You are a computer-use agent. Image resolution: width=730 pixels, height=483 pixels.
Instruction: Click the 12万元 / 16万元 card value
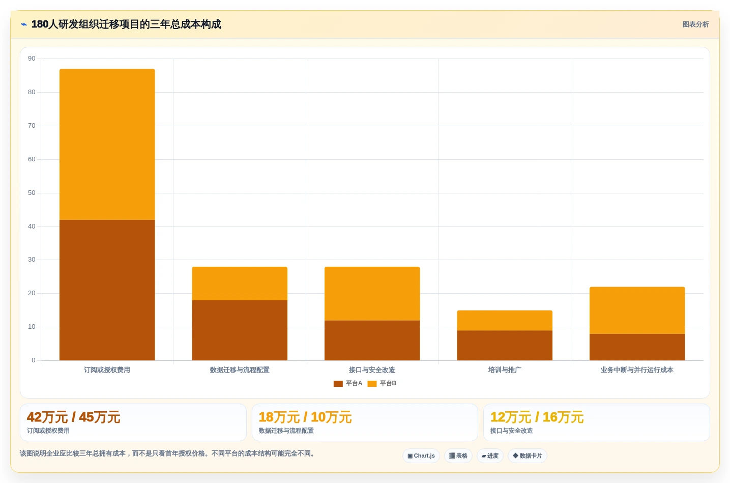tap(537, 417)
